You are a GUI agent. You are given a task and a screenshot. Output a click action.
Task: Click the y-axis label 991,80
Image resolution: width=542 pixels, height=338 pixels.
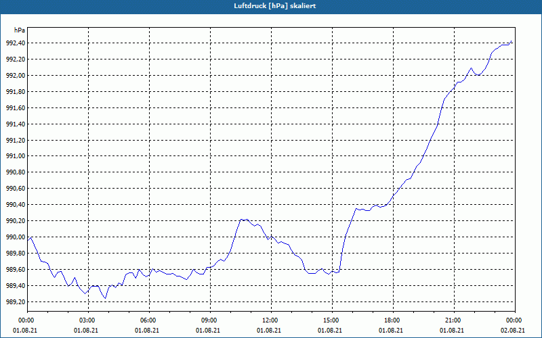click(16, 92)
